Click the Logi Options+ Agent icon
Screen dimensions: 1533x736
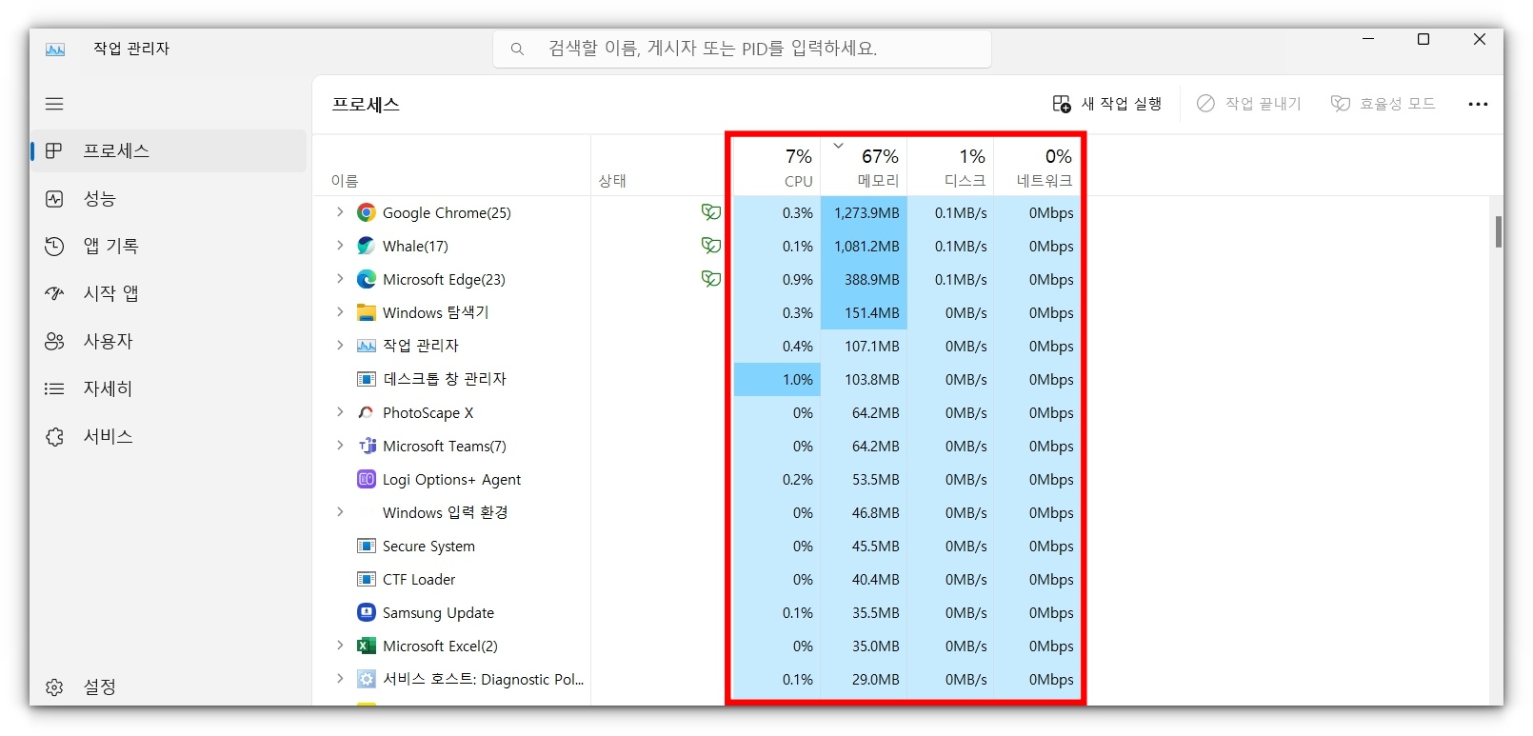pyautogui.click(x=367, y=479)
